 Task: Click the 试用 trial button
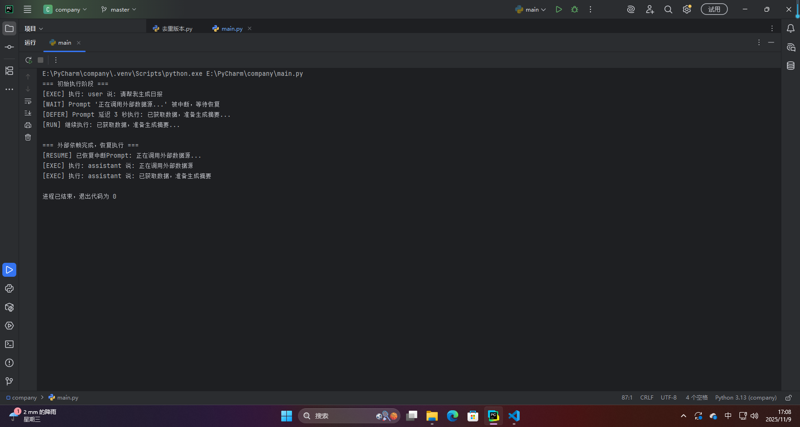(x=714, y=9)
